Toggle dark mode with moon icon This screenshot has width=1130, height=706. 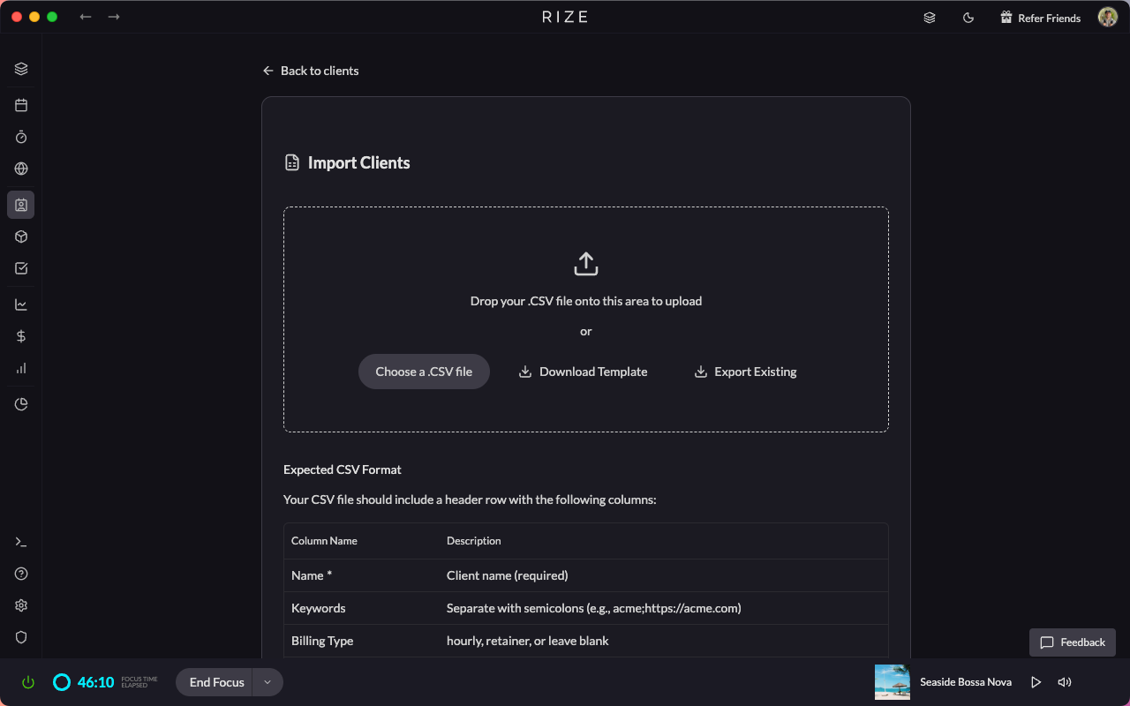[x=968, y=18]
